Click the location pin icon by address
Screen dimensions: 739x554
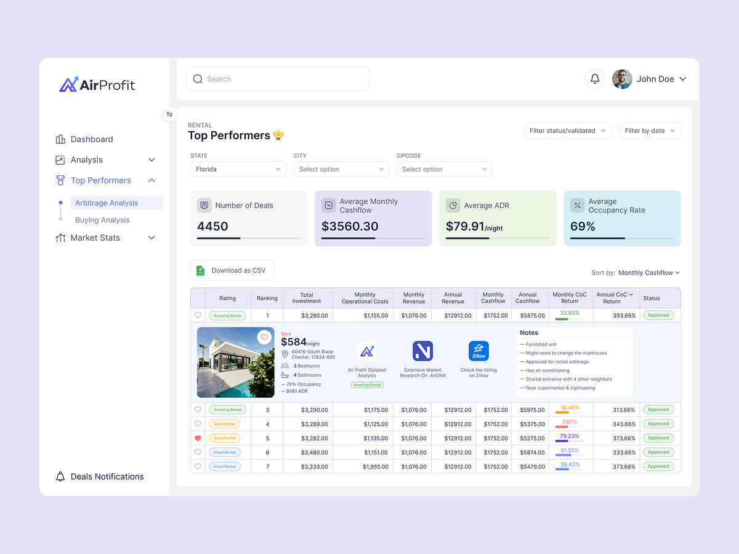point(285,355)
